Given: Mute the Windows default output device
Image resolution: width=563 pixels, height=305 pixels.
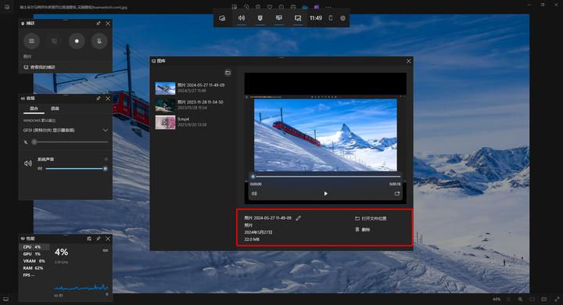Looking at the screenshot, I should click(x=26, y=142).
